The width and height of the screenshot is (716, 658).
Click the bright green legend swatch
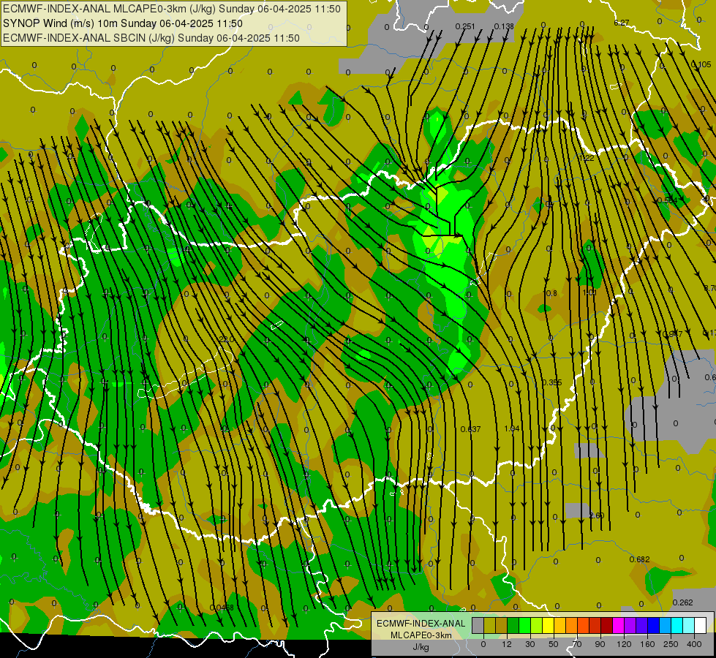pos(525,625)
